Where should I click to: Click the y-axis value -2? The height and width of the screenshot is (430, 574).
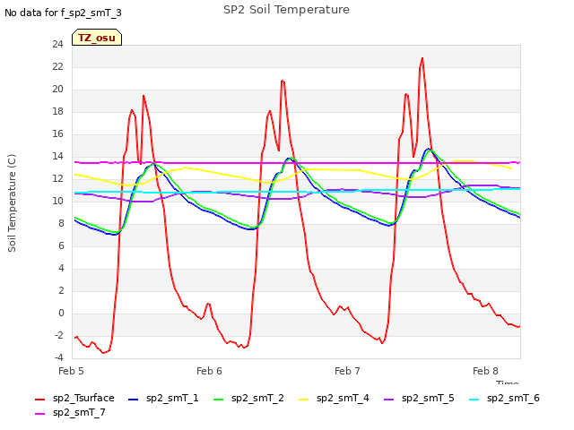59,336
